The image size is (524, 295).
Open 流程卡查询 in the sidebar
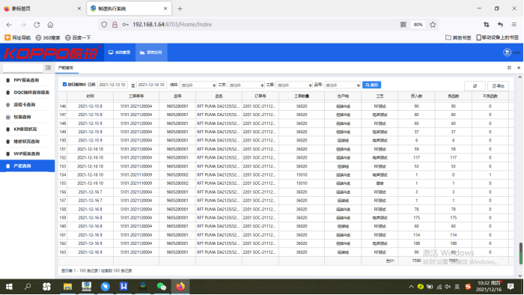(25, 105)
